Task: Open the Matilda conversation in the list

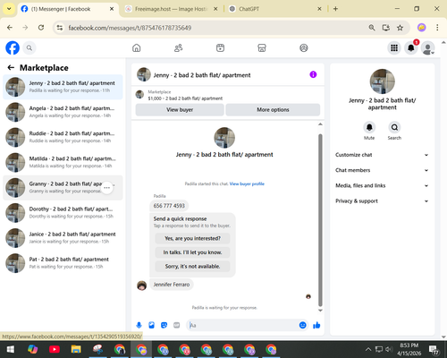Action: tap(63, 162)
